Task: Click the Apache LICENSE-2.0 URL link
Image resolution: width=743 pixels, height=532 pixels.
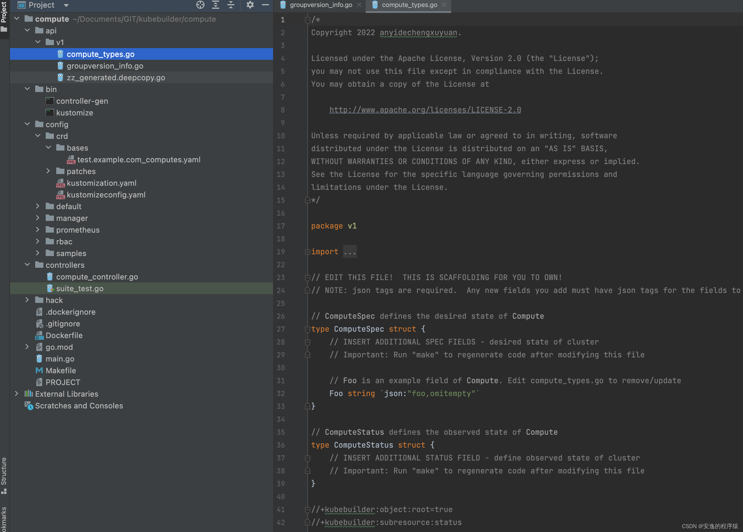Action: point(425,110)
